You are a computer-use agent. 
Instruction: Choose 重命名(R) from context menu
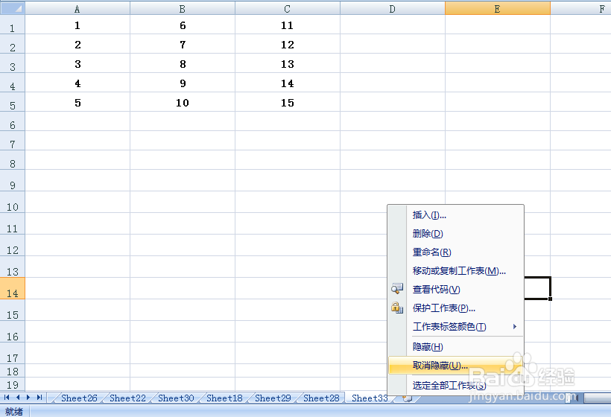[x=456, y=252]
